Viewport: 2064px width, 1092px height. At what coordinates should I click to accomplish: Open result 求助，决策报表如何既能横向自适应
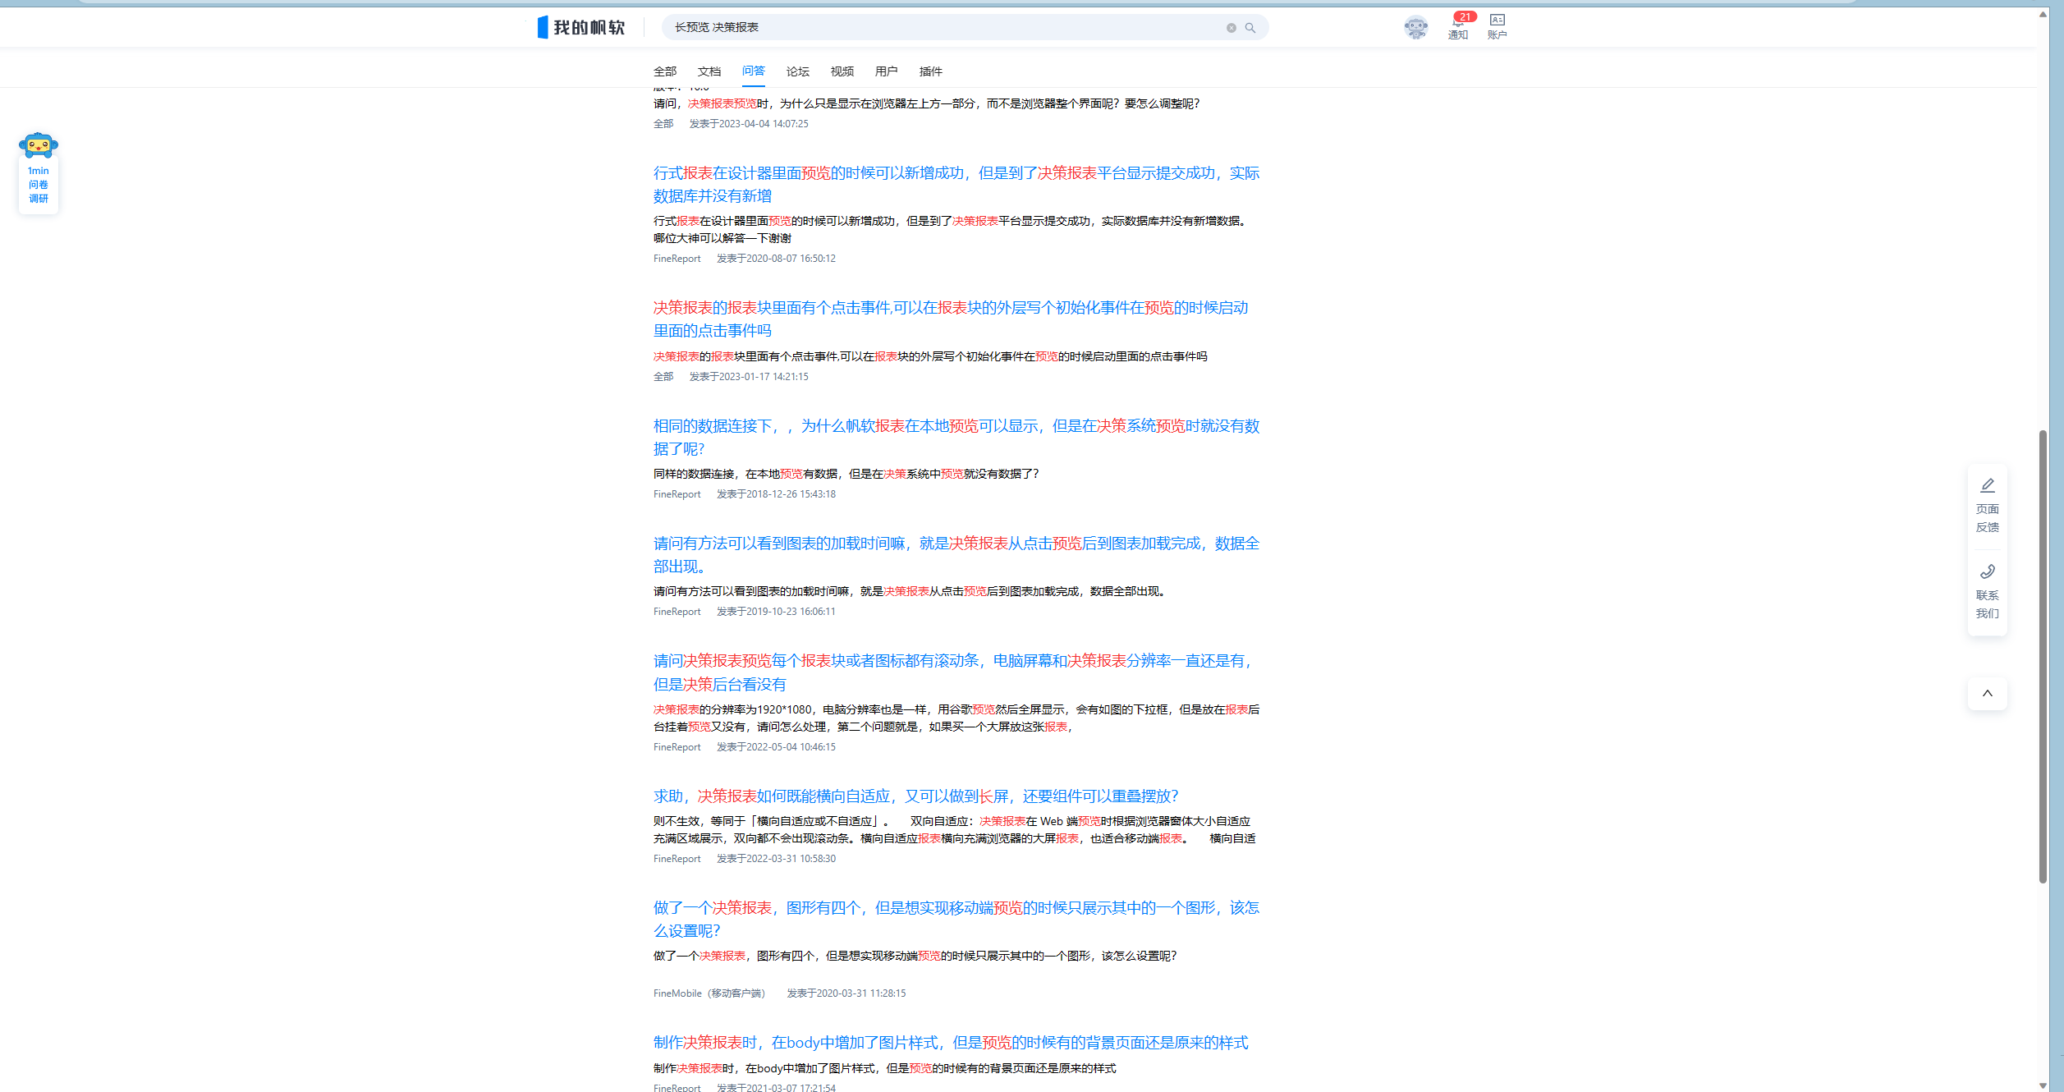[x=916, y=796]
